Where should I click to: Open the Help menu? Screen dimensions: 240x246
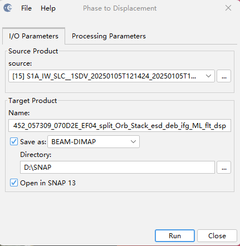pos(48,8)
